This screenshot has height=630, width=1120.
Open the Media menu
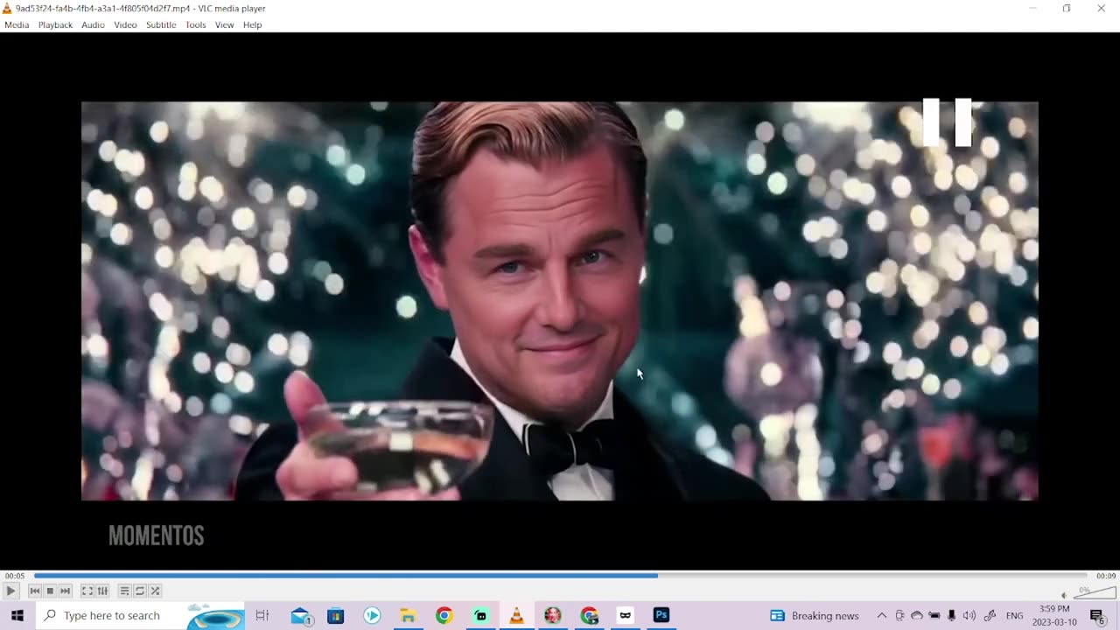click(x=17, y=24)
